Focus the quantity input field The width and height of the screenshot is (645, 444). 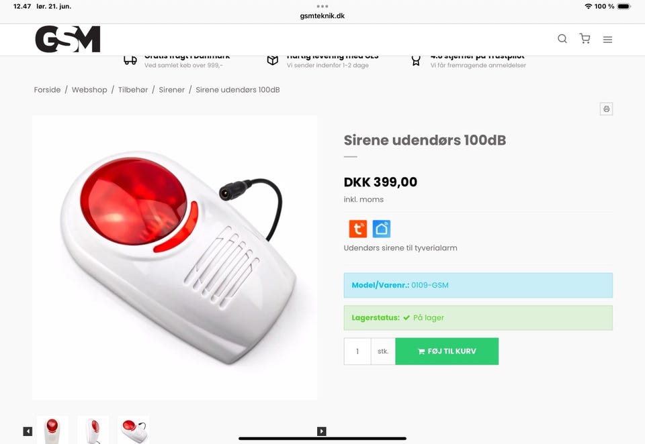[357, 351]
